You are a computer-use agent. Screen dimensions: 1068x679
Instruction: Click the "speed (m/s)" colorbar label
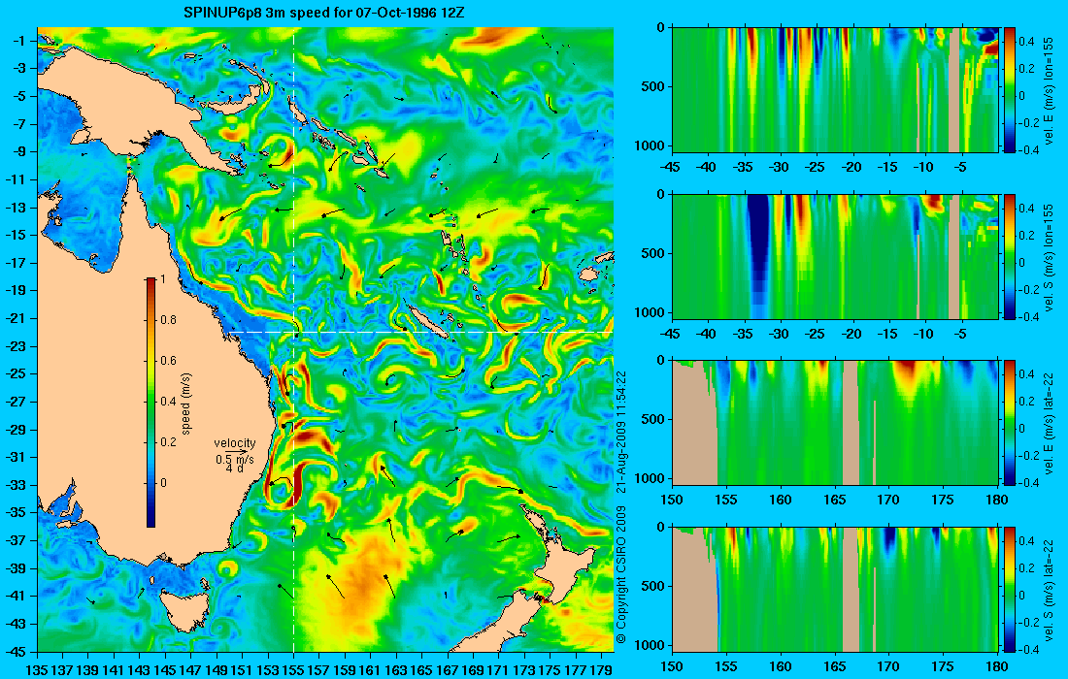[186, 403]
